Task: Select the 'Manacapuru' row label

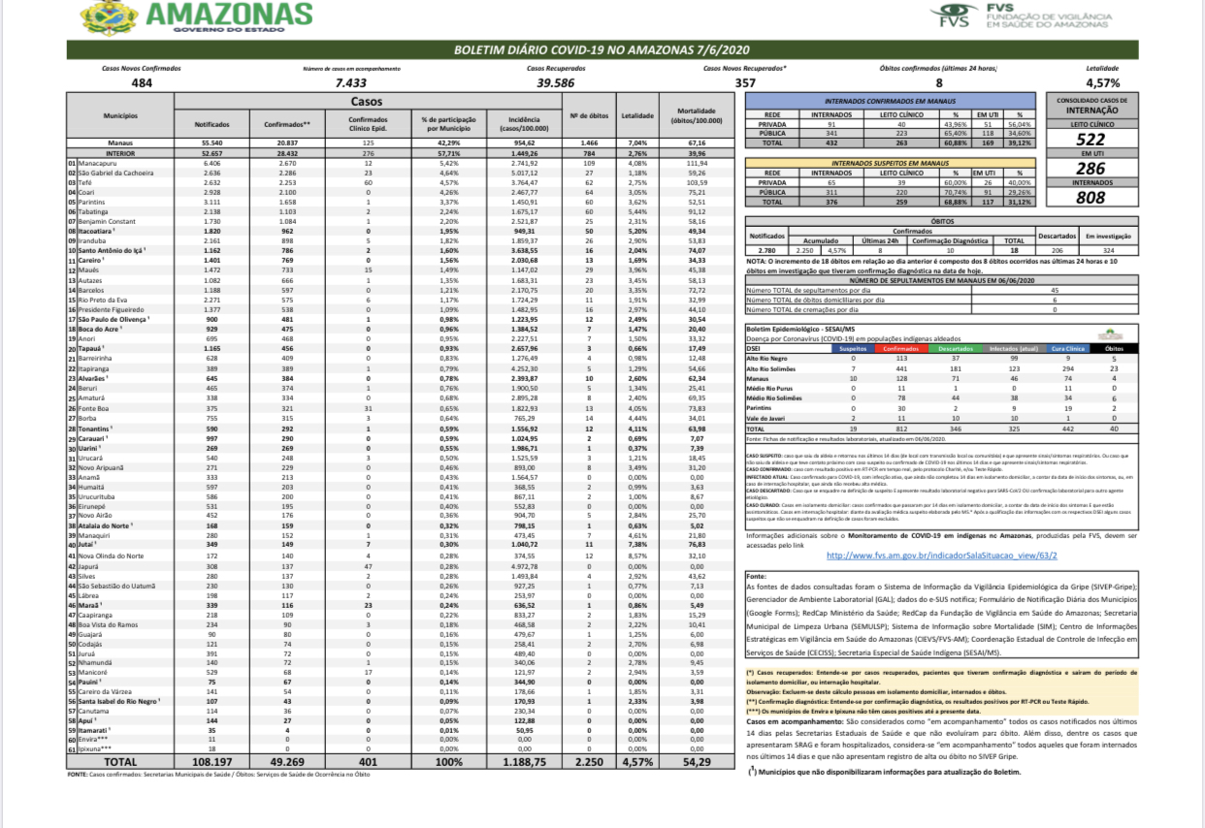Action: (x=100, y=162)
